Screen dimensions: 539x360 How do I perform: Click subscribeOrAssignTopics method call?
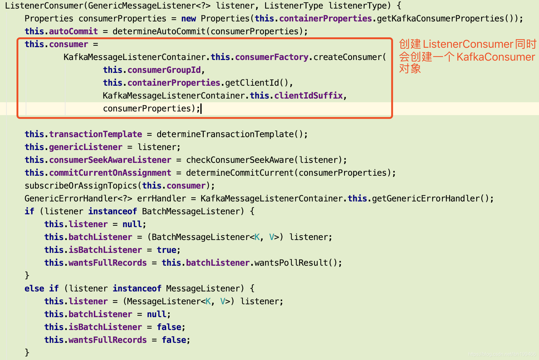tap(81, 186)
